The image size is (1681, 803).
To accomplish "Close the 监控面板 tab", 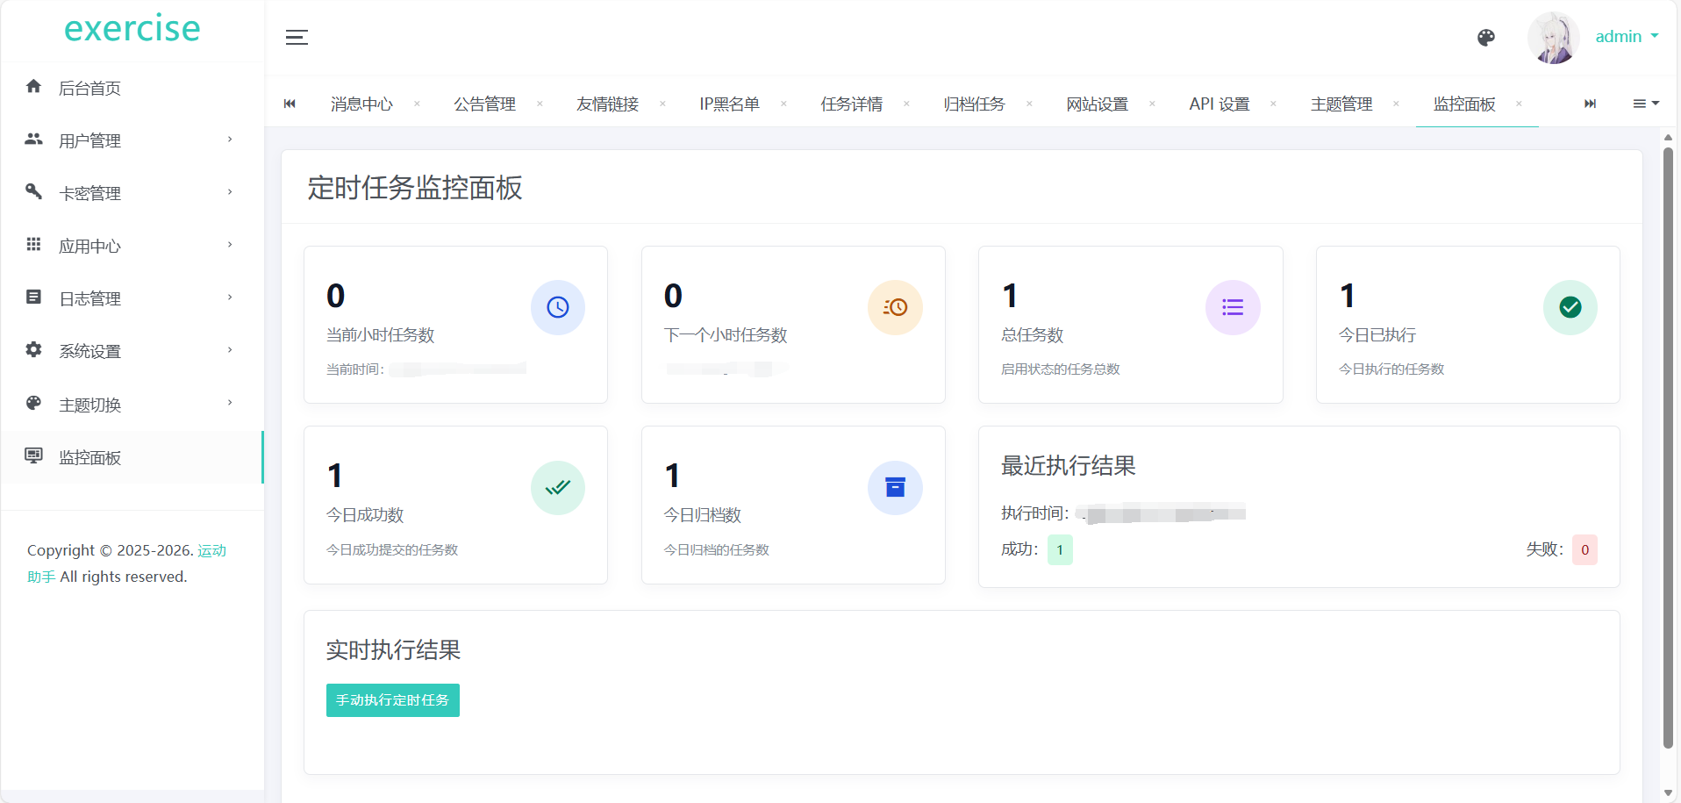I will click(x=1519, y=104).
